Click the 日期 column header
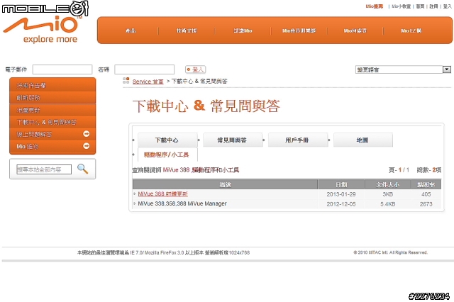 tap(341, 184)
